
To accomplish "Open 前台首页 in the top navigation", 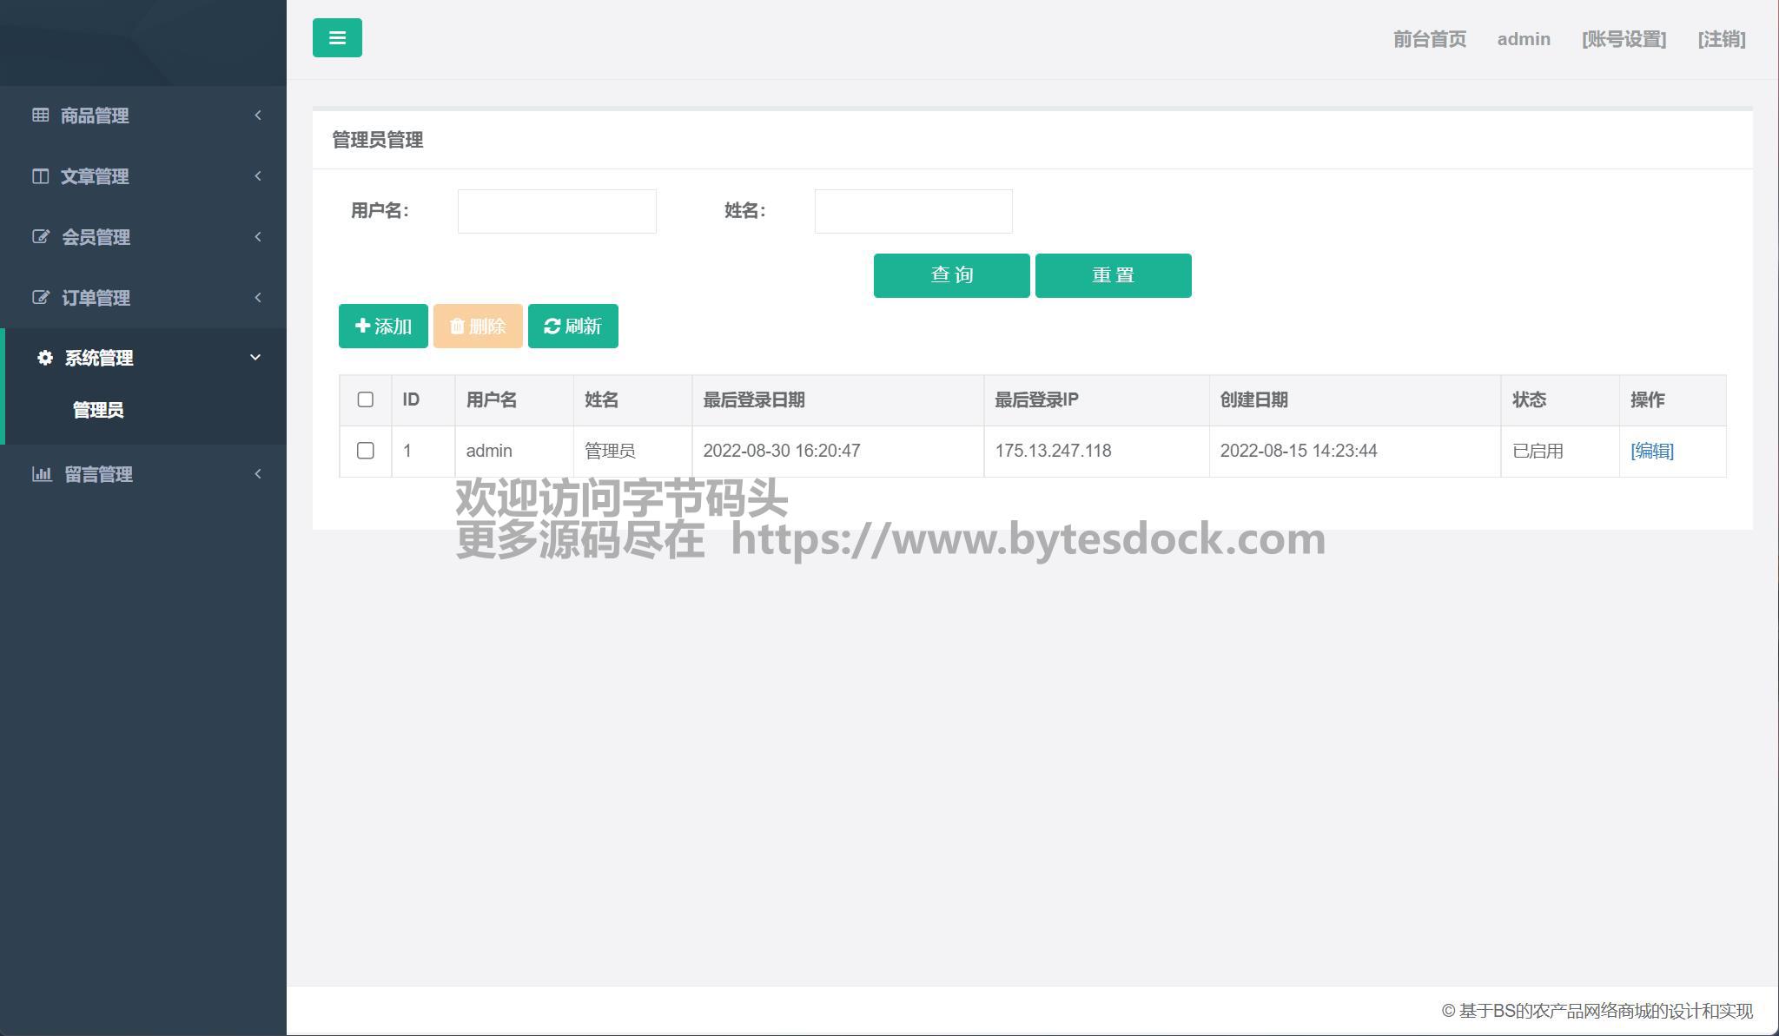I will (x=1429, y=39).
